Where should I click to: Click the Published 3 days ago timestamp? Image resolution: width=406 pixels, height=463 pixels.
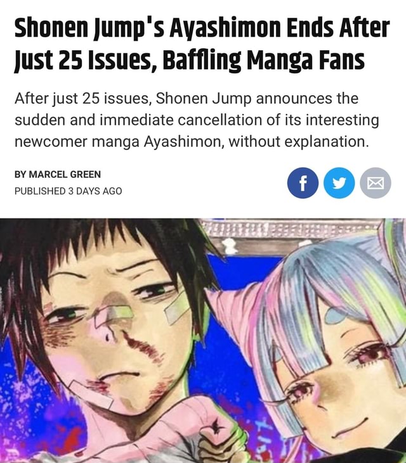(68, 191)
